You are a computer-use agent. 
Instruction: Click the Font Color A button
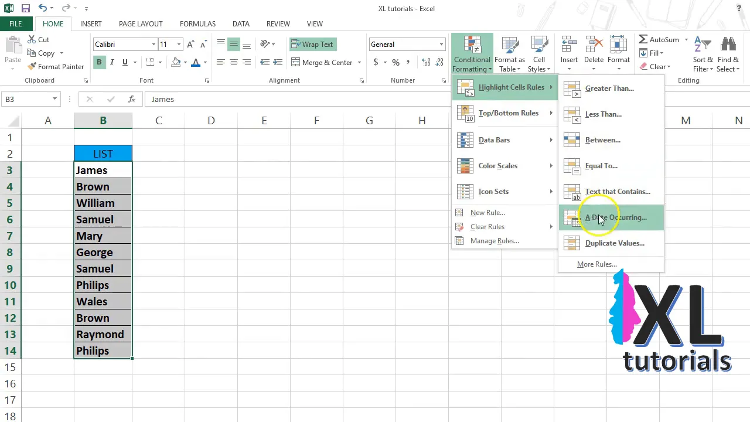[196, 63]
